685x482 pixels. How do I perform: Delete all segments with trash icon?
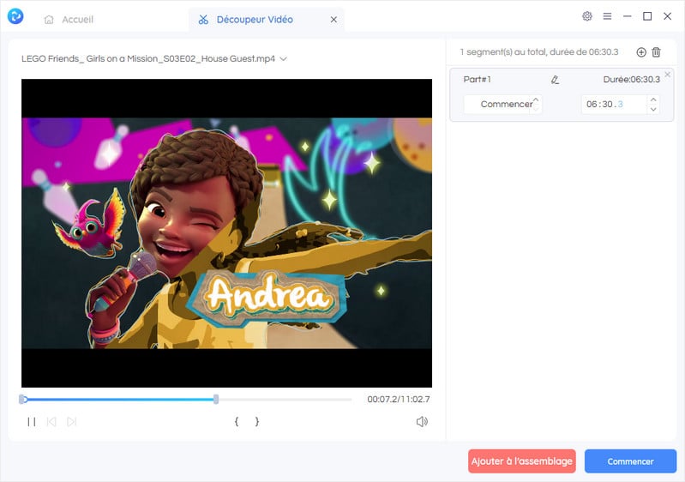point(656,52)
